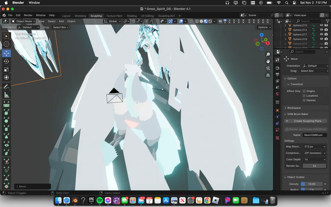Open the outliner filter funnel icon

click(x=327, y=21)
